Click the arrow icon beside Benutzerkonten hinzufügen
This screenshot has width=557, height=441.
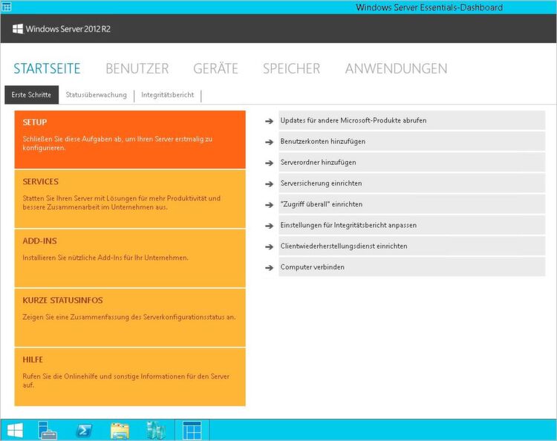coord(270,142)
